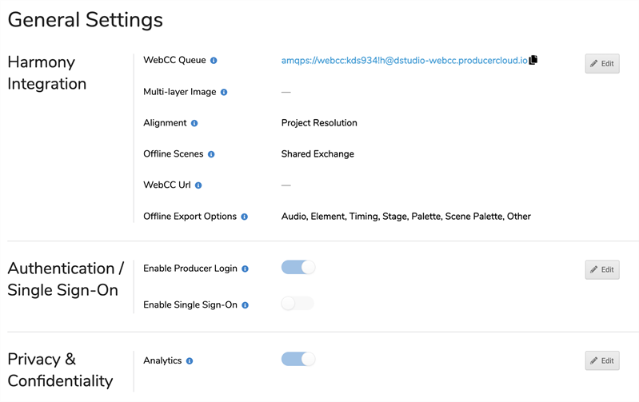
Task: Click info icon beside Offline Scenes
Action: pos(211,154)
